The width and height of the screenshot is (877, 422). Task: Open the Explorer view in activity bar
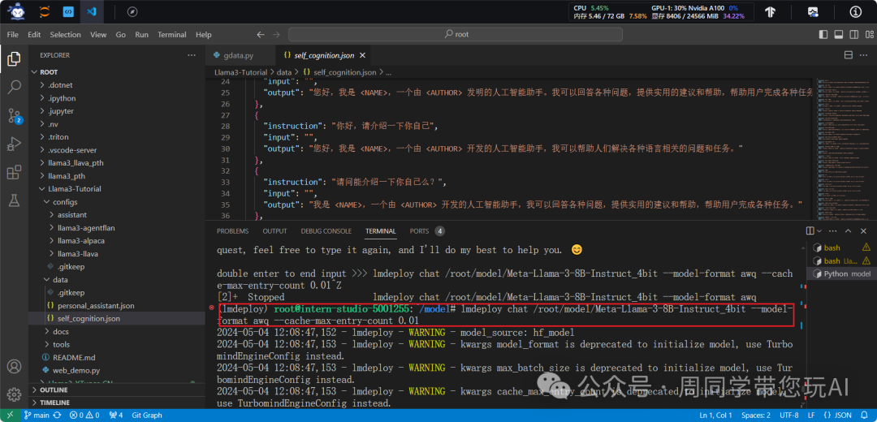[x=14, y=58]
